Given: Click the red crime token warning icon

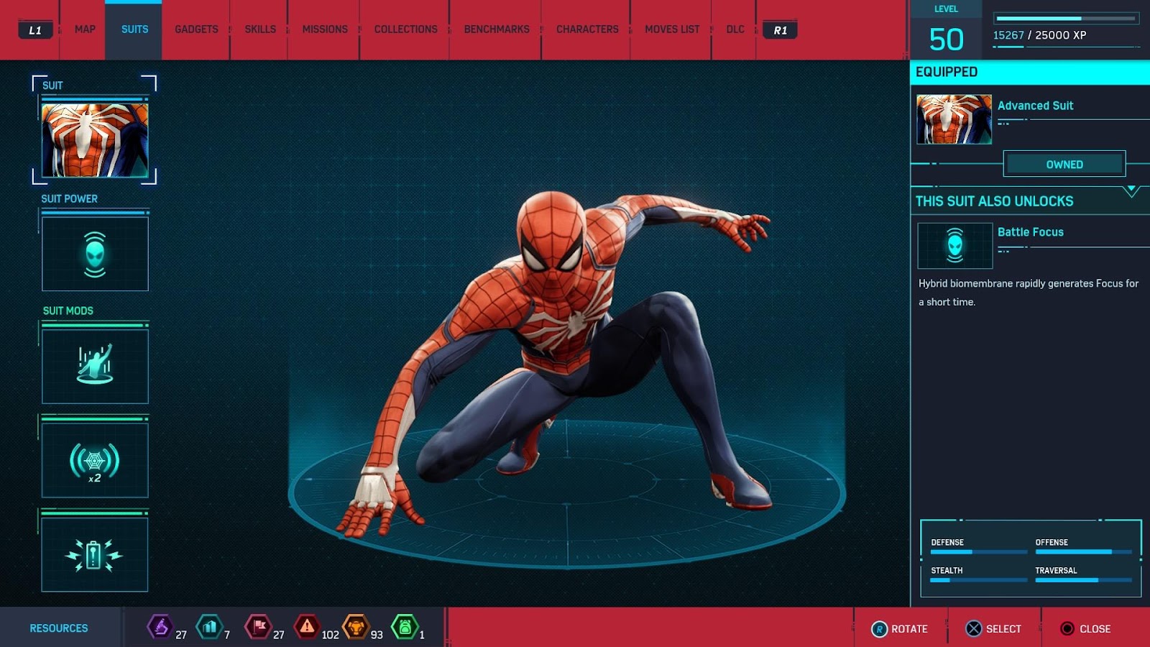Looking at the screenshot, I should click(x=307, y=627).
